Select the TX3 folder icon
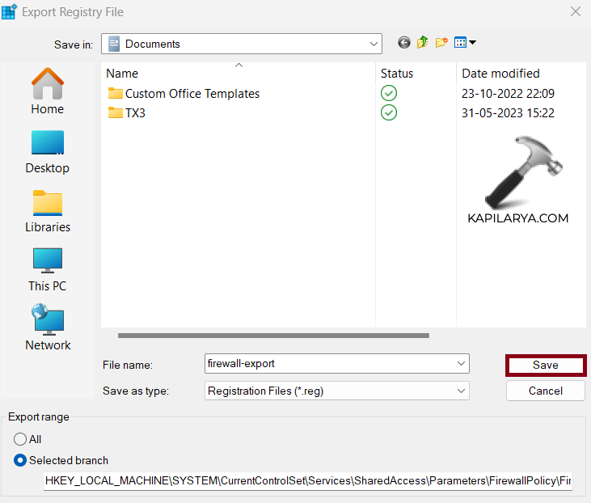Viewport: 591px width, 503px height. (116, 112)
